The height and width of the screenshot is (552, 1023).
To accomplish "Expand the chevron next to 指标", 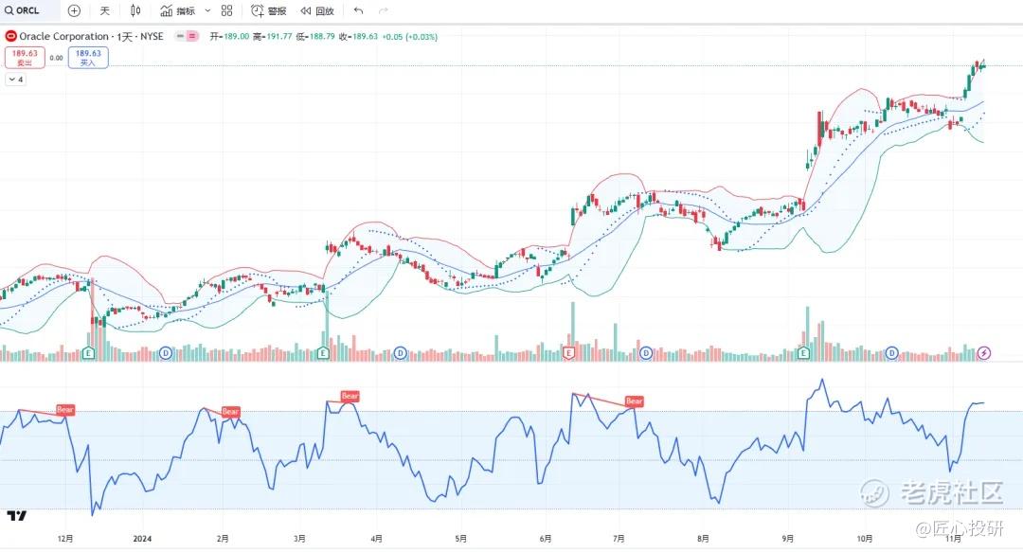I will 207,10.
